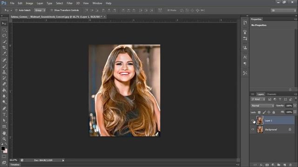298x167 pixels.
Task: Set the background color swatch
Action: click(x=6, y=151)
